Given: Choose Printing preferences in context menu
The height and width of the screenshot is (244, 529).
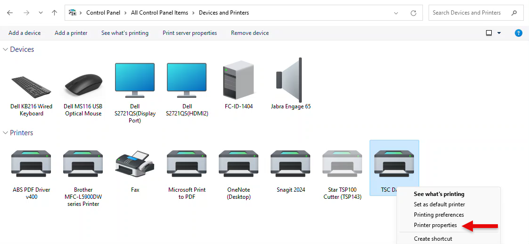Looking at the screenshot, I should (x=439, y=215).
